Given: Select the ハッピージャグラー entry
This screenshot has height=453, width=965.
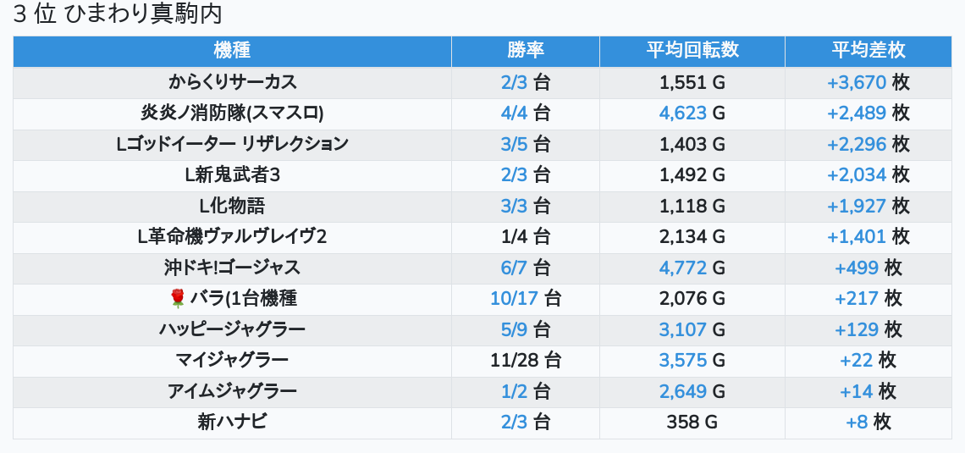Looking at the screenshot, I should tap(232, 329).
